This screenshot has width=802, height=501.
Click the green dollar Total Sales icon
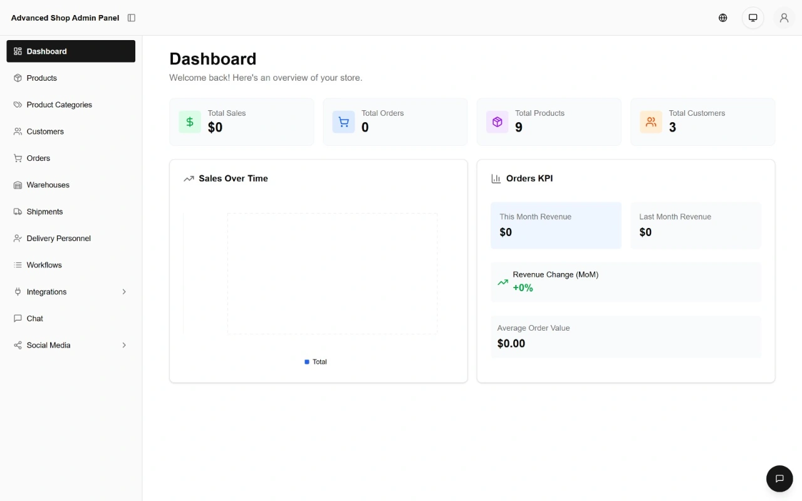pyautogui.click(x=190, y=122)
